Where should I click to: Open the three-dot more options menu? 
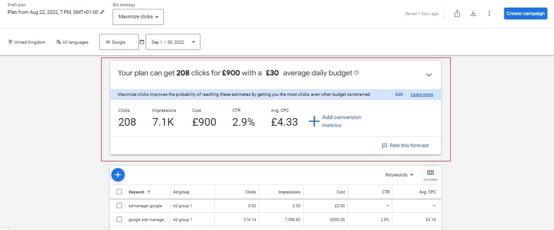489,13
